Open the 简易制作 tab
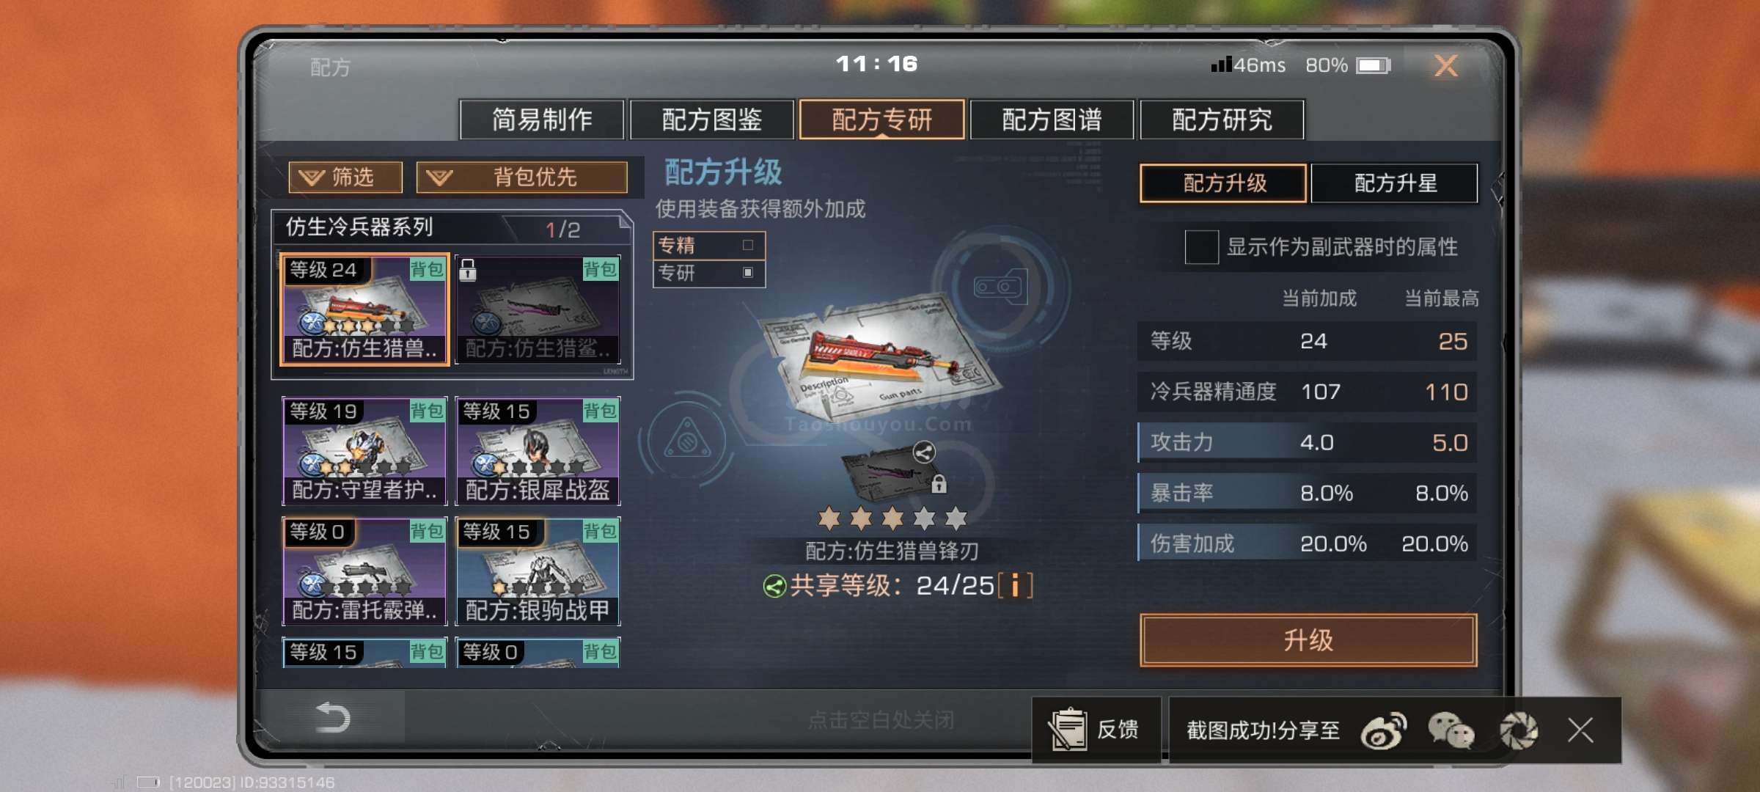 542,120
